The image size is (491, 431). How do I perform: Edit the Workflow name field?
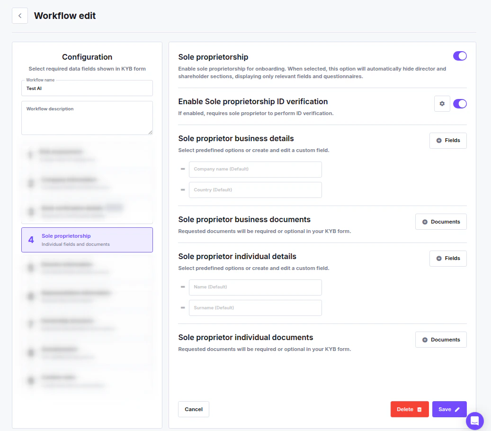tap(87, 88)
